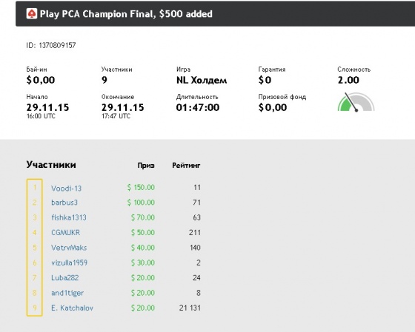Screen dimensions: 415x332
Task: Open player Luba282 profile link
Action: (x=65, y=278)
